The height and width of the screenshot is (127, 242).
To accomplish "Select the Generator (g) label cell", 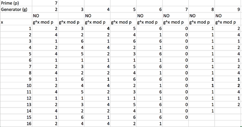I will coord(16,9).
